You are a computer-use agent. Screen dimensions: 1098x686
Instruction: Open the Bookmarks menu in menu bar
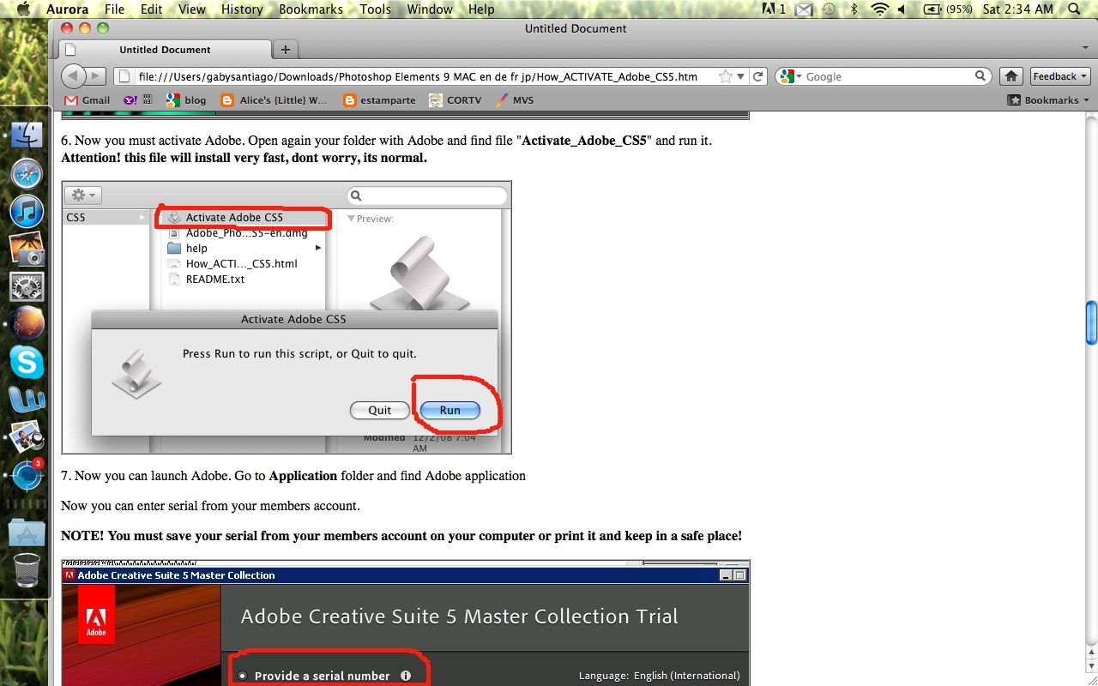(310, 9)
